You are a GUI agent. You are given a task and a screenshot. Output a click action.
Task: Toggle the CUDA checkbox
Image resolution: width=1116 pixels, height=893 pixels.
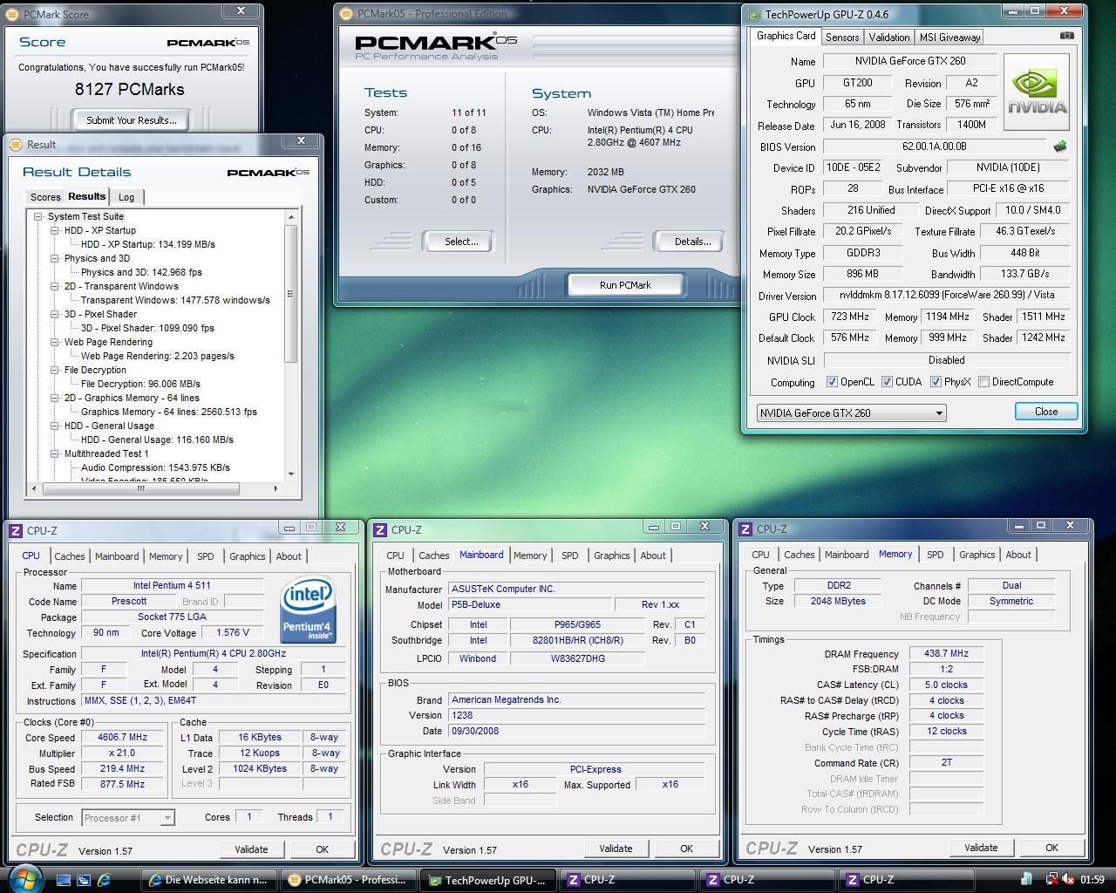887,382
